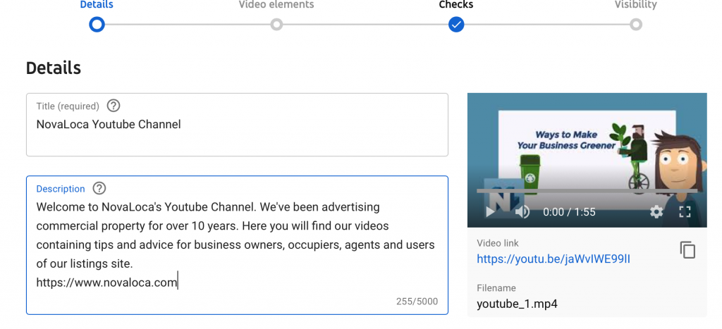Copy the video link with the copy icon
This screenshot has width=722, height=329.
pos(687,250)
